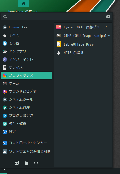120x174 pixels.
Task: Open the その他 category
Action: (26, 43)
